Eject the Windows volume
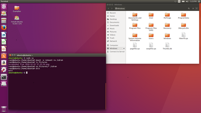Image resolution: width=201 pixels, height=113 pixels. 124,48
